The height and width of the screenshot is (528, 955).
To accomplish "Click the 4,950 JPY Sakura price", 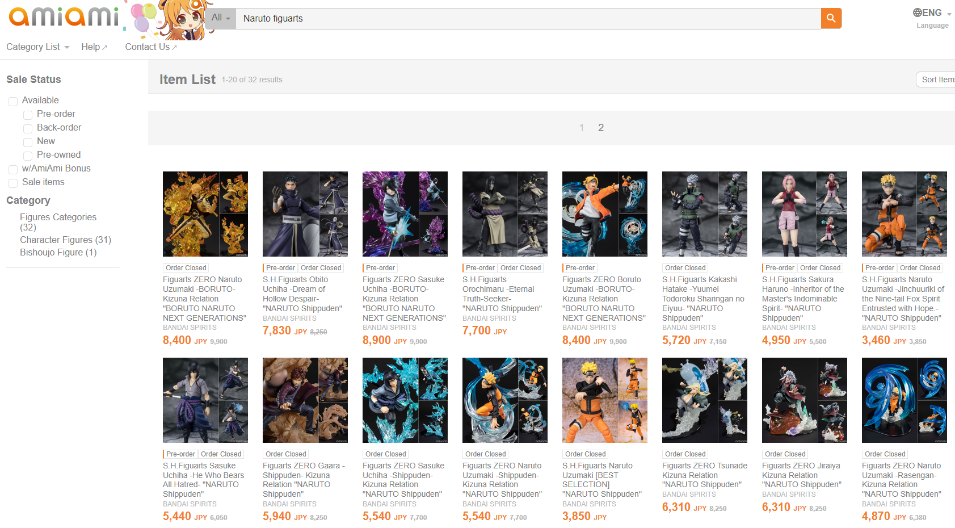I will tap(784, 341).
